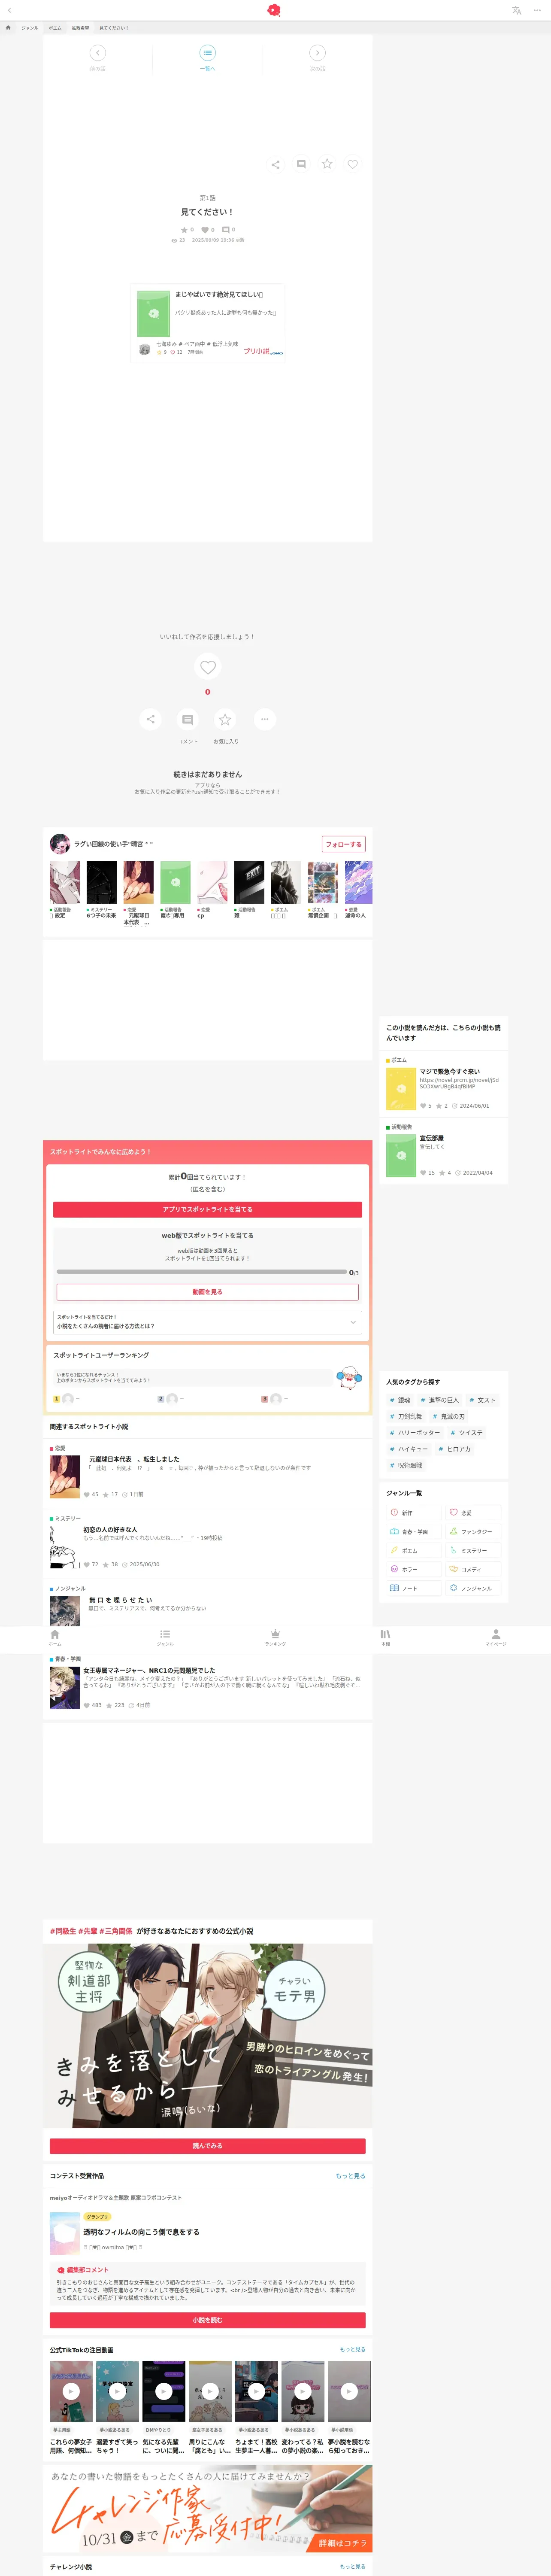Open the breadcrumb ポエム link

55,28
